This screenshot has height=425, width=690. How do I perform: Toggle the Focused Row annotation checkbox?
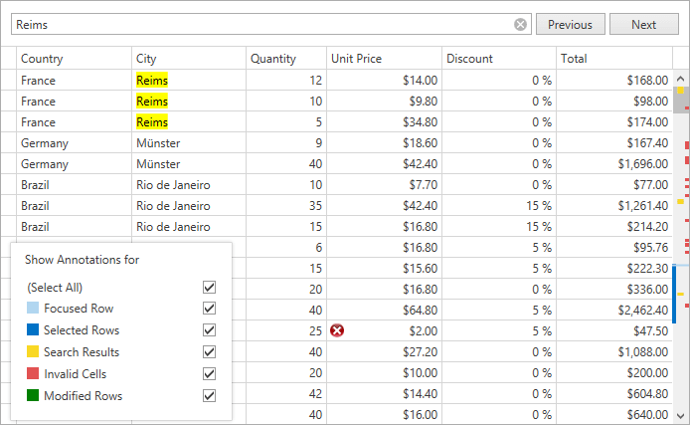pyautogui.click(x=209, y=309)
